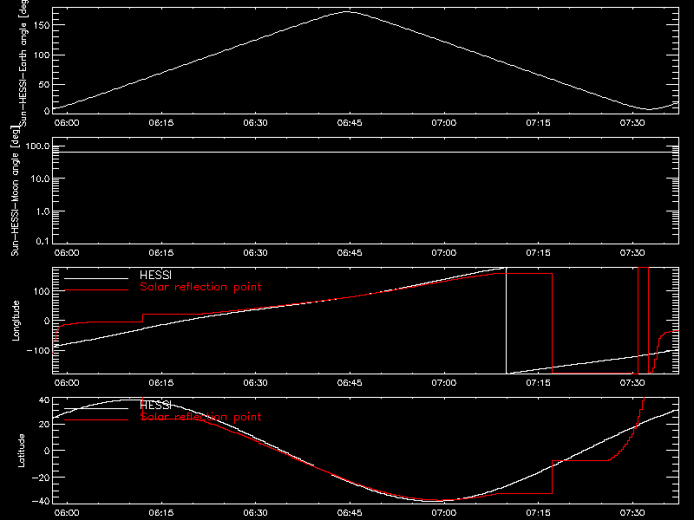694x520 pixels.
Task: Click red legend line in Latitude plot
Action: point(96,419)
